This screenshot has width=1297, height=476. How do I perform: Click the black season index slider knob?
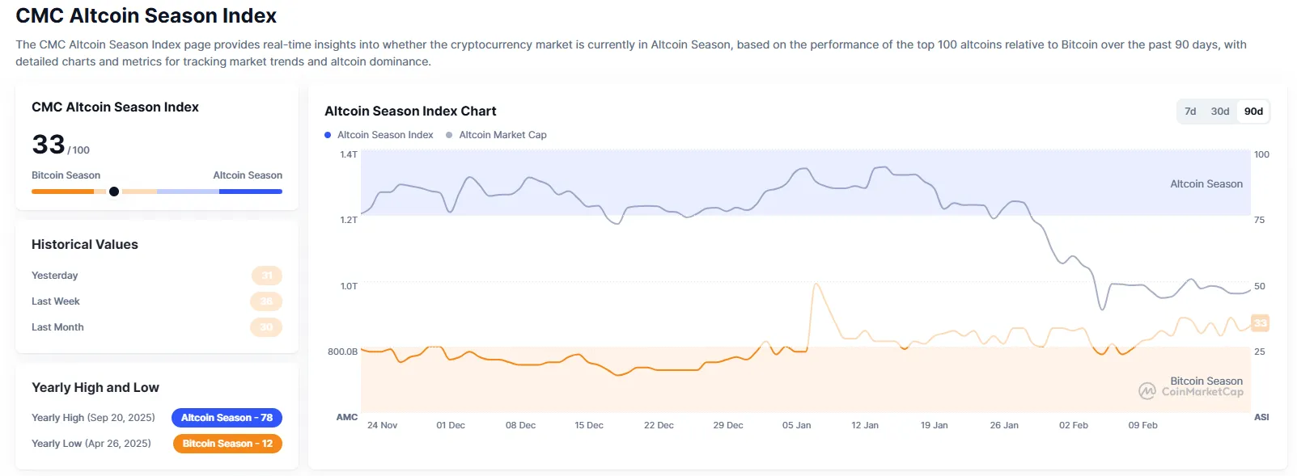(114, 192)
